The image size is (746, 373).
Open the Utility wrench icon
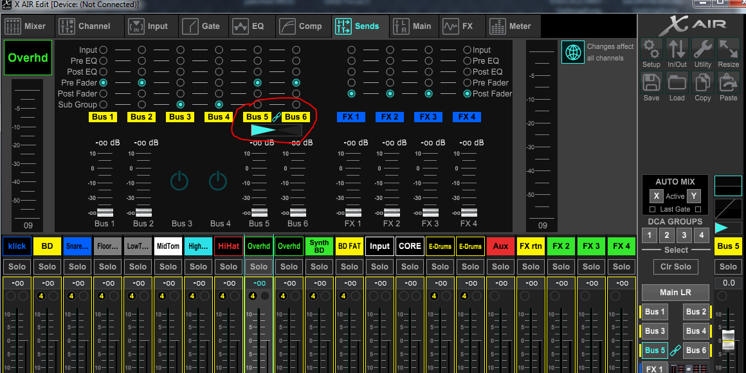pos(703,49)
